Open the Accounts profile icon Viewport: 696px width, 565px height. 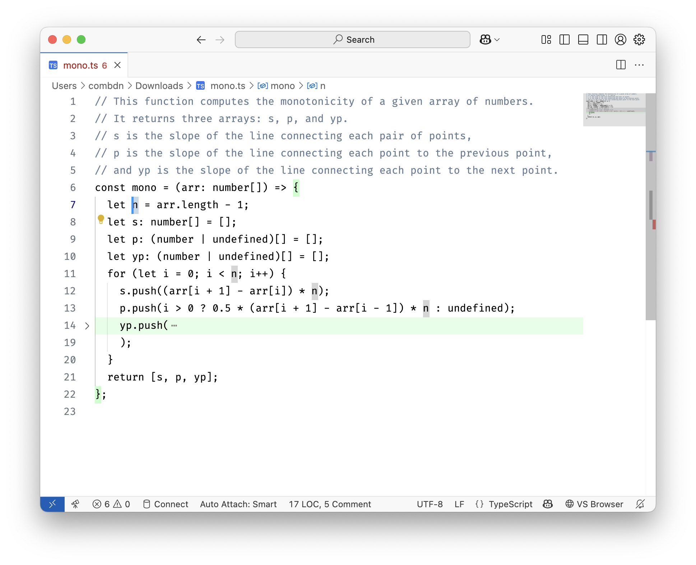point(620,39)
